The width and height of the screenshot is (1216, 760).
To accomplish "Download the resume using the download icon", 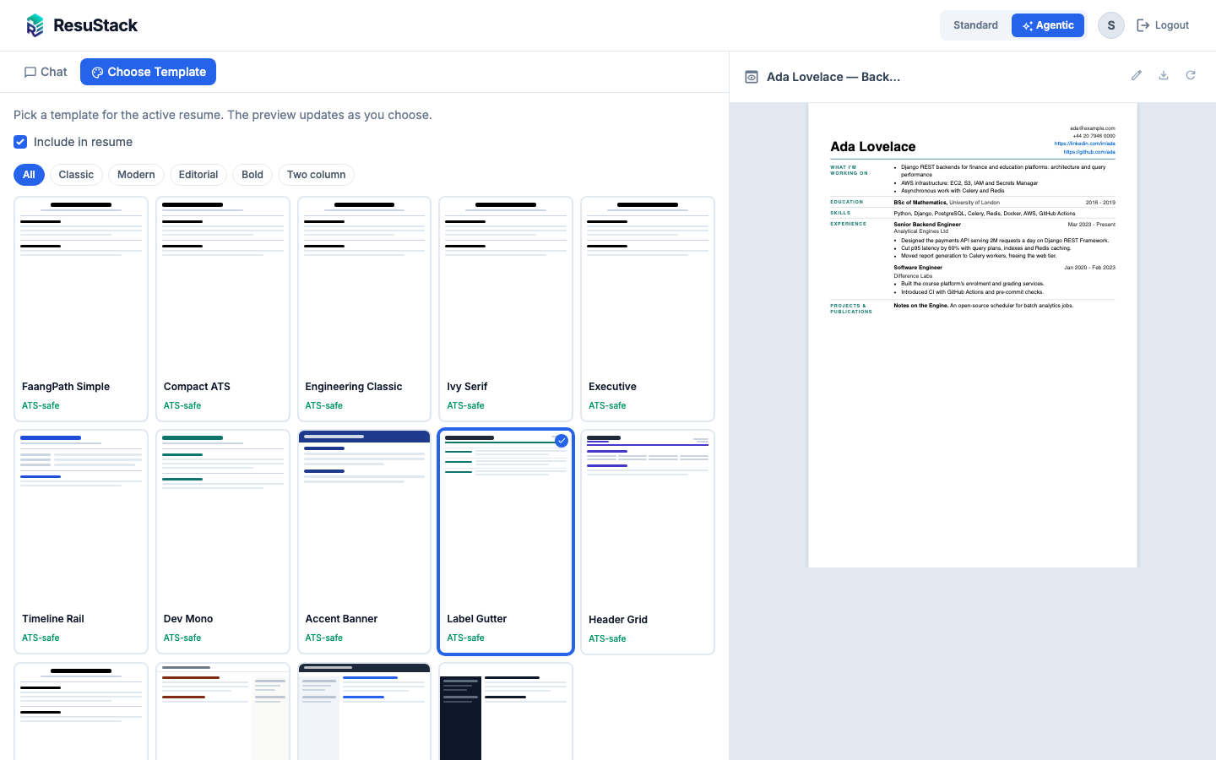I will [1164, 75].
